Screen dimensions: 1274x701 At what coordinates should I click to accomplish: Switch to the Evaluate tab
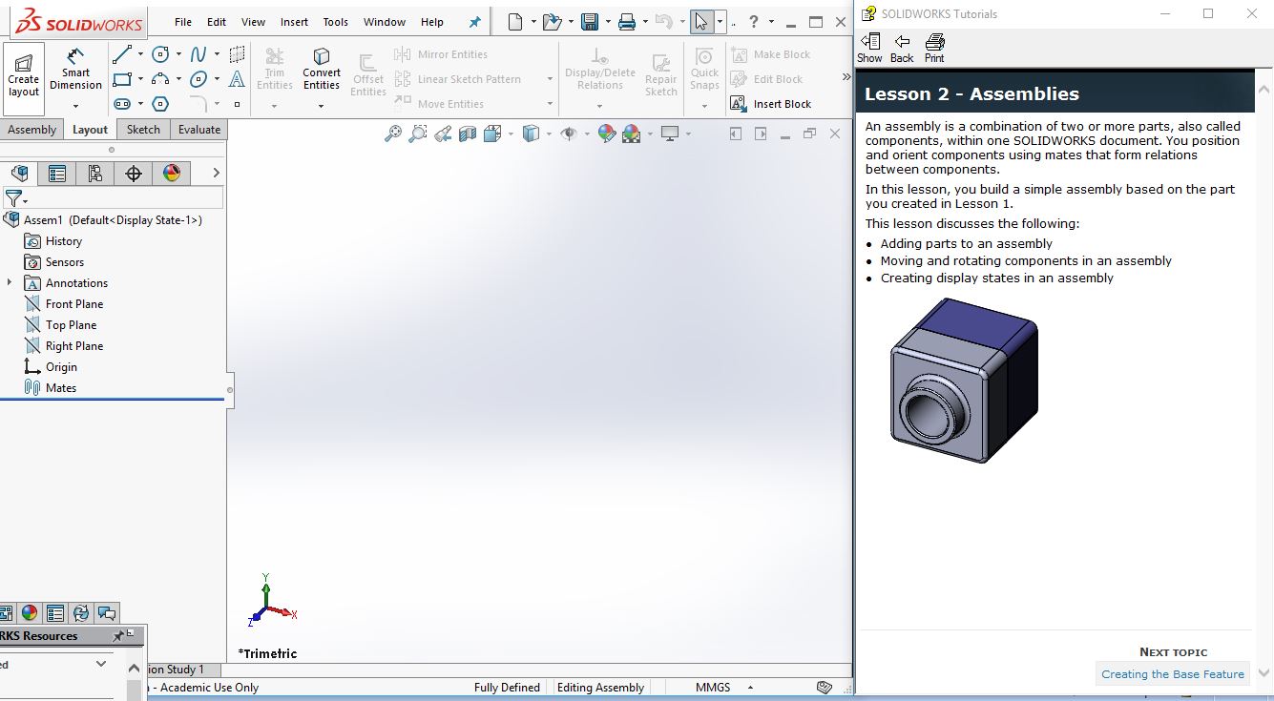point(199,130)
